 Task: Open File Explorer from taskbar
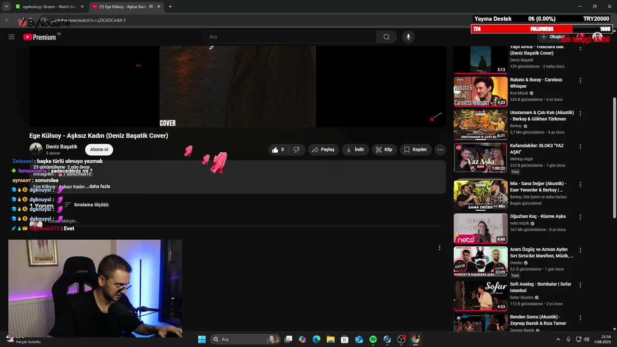coord(331,339)
